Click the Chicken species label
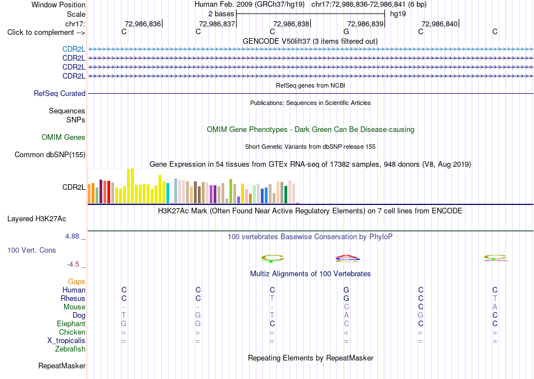 click(72, 332)
